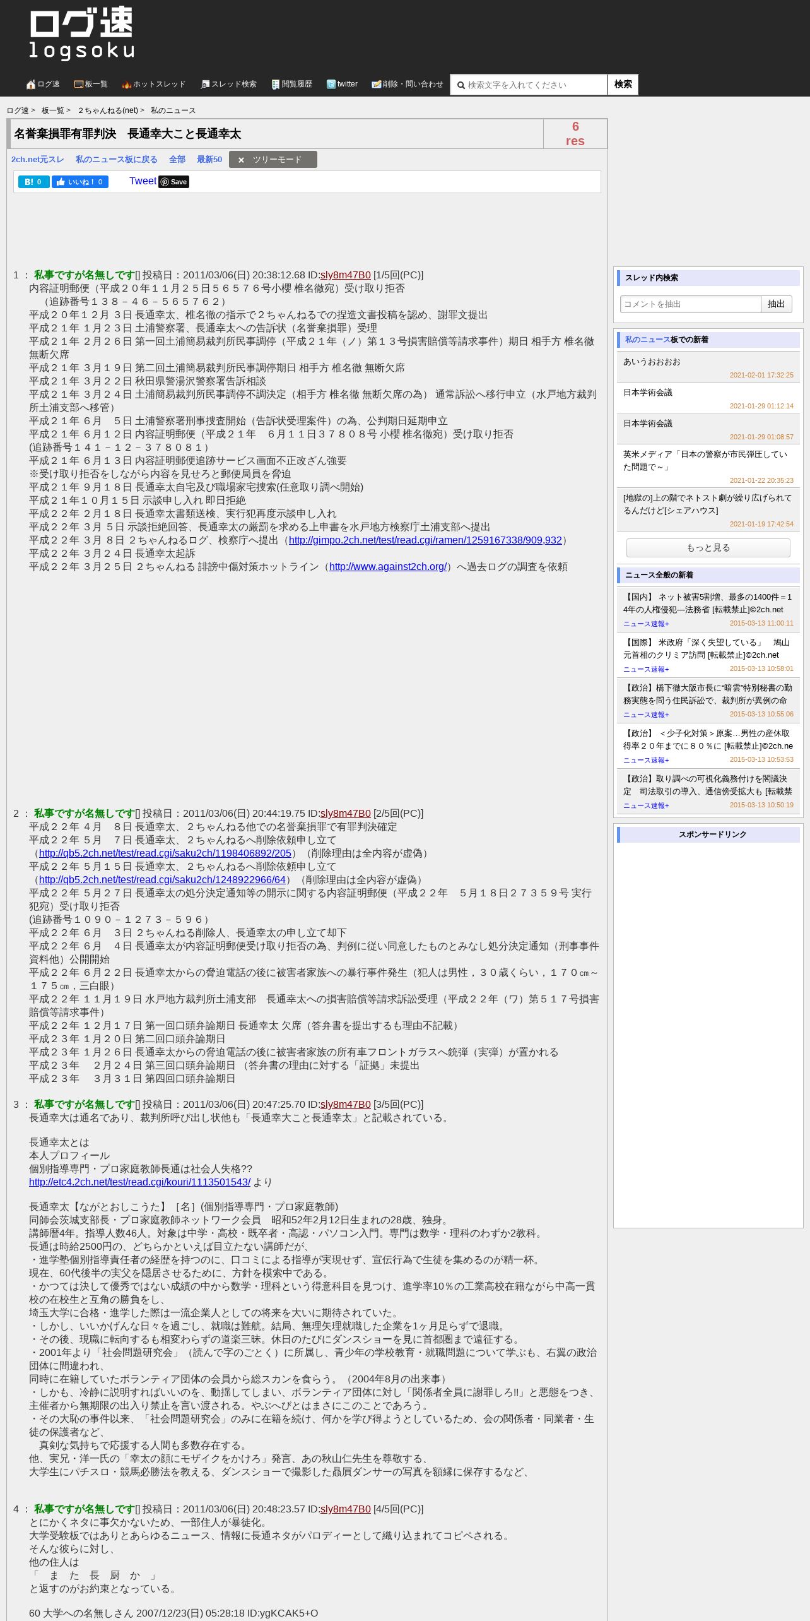Open the あいうおおおお thread entry

[708, 367]
